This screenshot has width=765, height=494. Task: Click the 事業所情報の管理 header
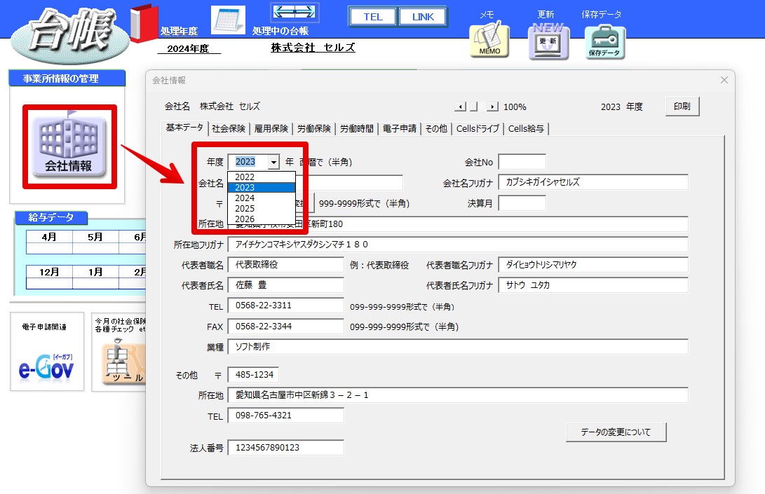tap(67, 78)
